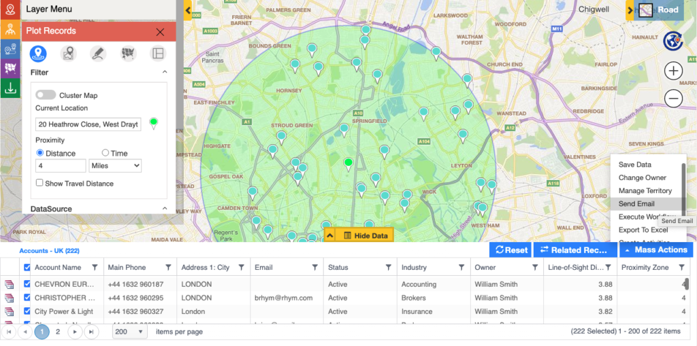697x346 pixels.
Task: Collapse the Filter section
Action: [x=164, y=72]
